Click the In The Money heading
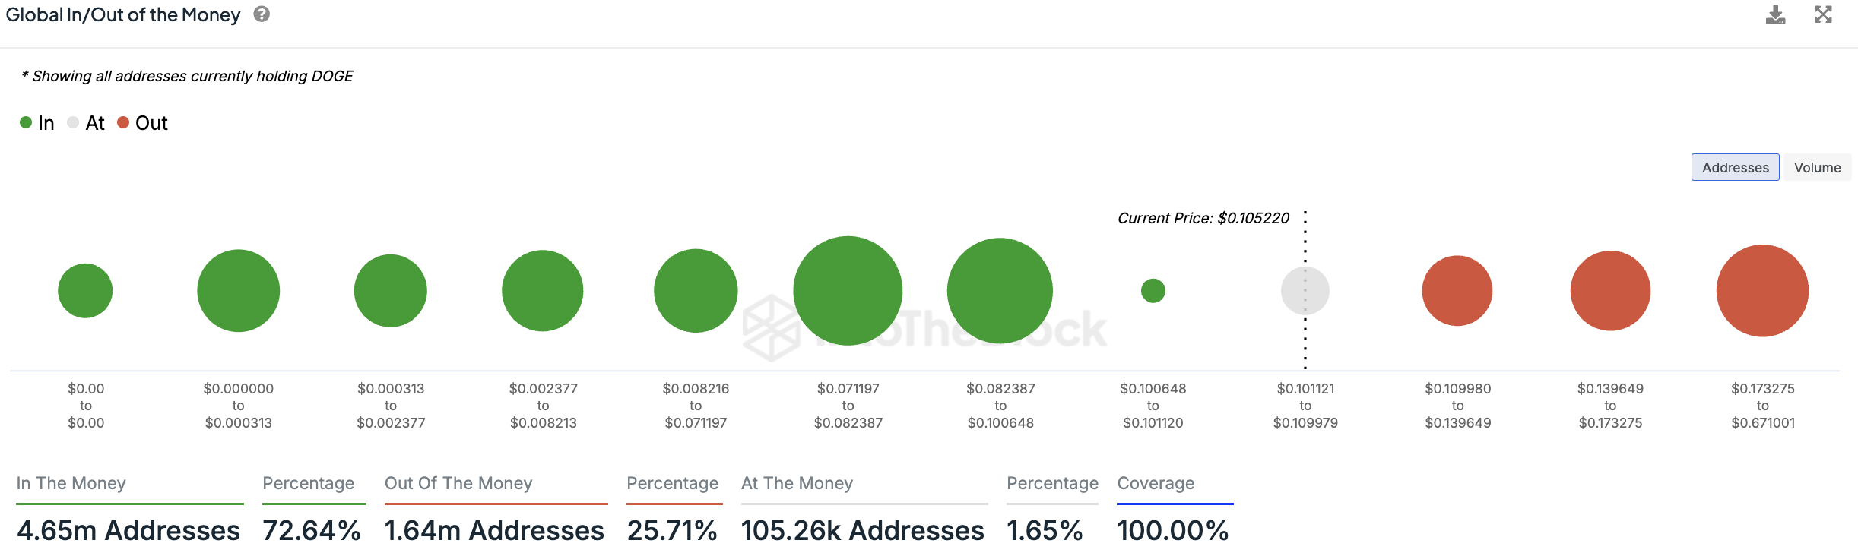Image resolution: width=1858 pixels, height=556 pixels. (x=71, y=483)
